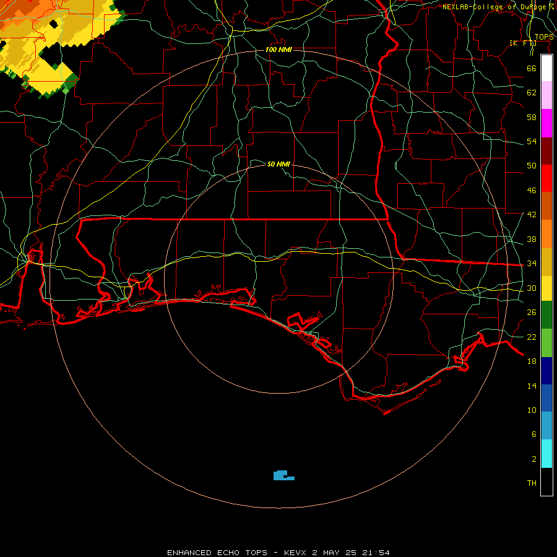The image size is (557, 557).
Task: Click the cyan 6 kft legend swatch
Action: tap(546, 454)
